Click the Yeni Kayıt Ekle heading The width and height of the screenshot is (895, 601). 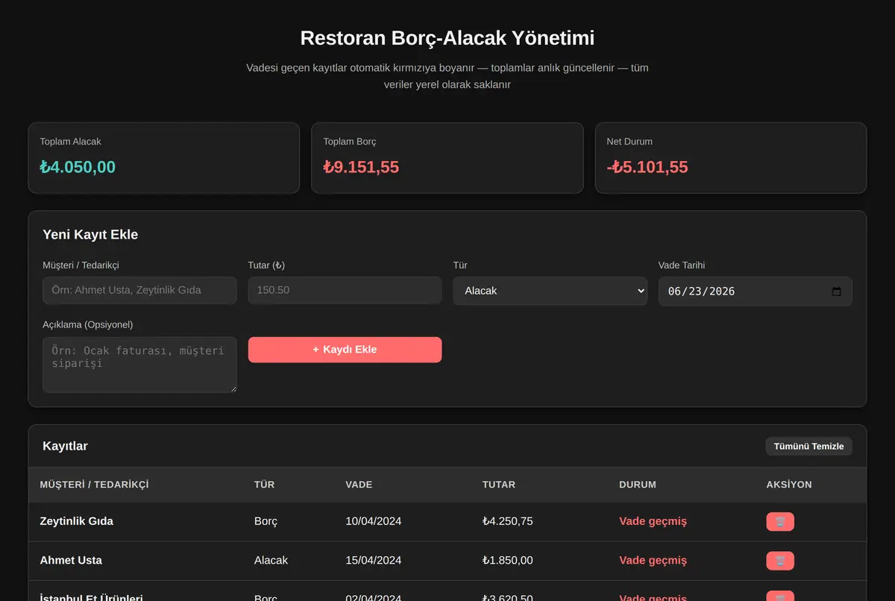(x=90, y=234)
